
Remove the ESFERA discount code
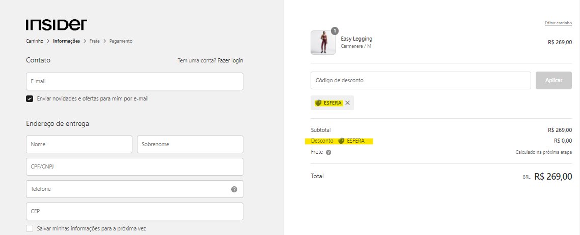coord(347,103)
